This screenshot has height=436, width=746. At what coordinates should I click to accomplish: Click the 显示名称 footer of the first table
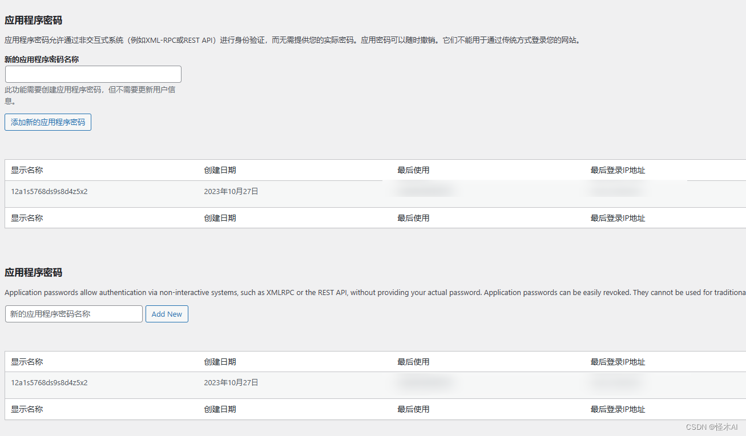[27, 218]
